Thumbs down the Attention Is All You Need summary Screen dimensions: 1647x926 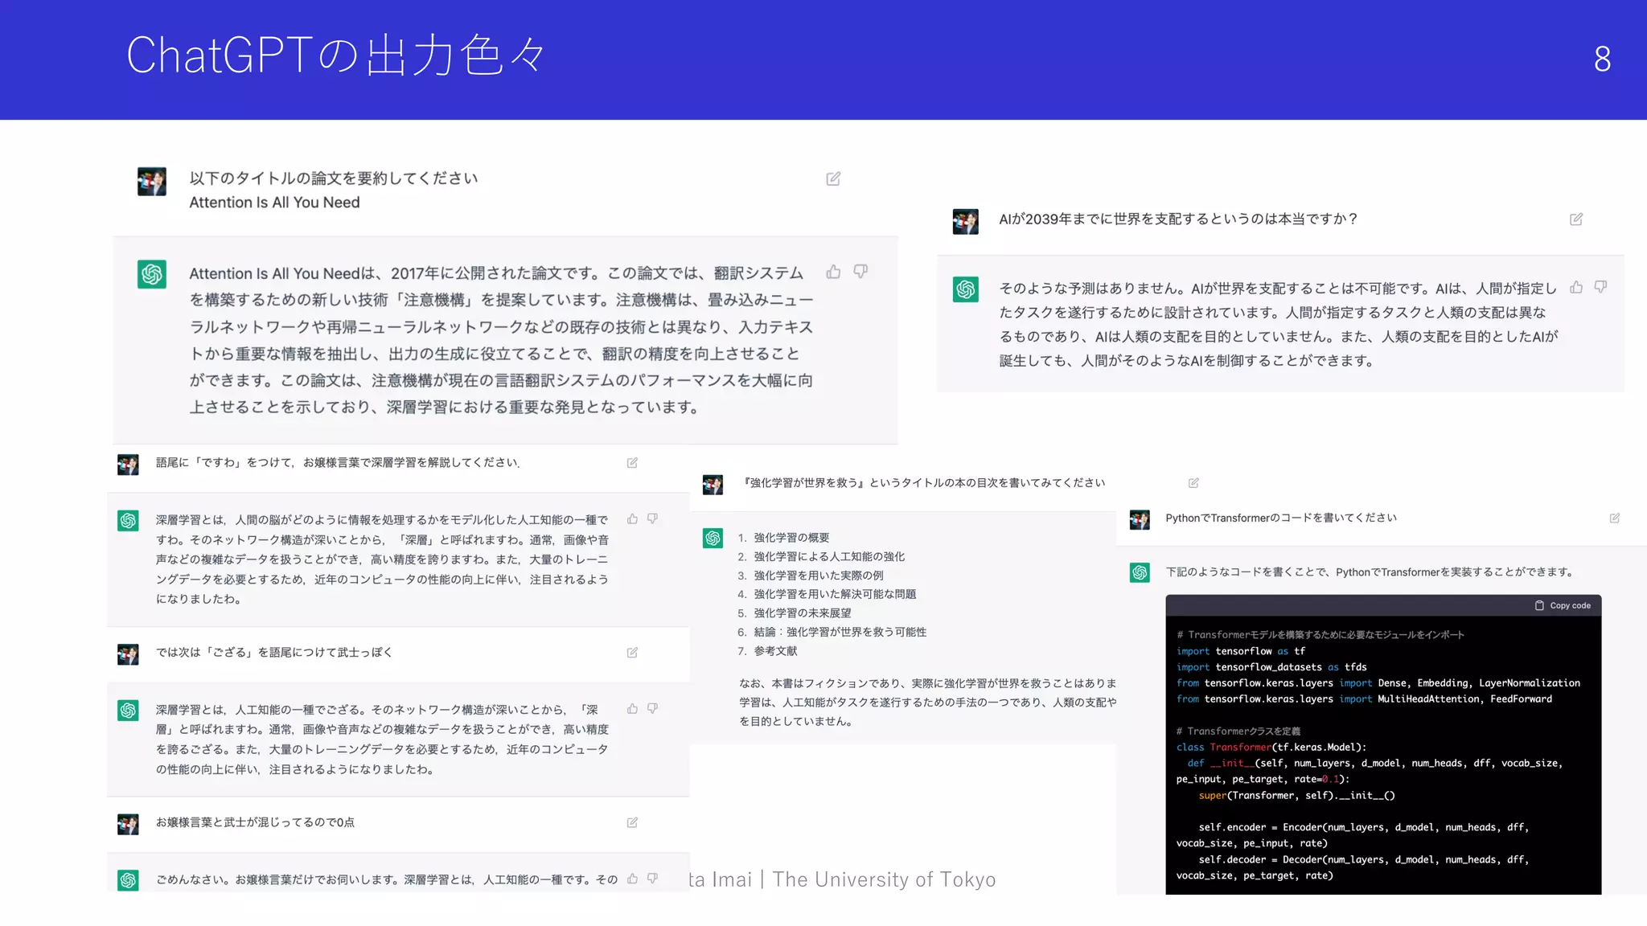[x=860, y=272]
